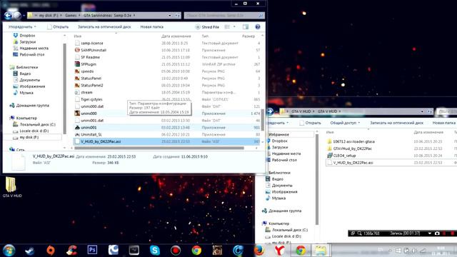Click the magnifier icon on recorder bar

coord(360,233)
